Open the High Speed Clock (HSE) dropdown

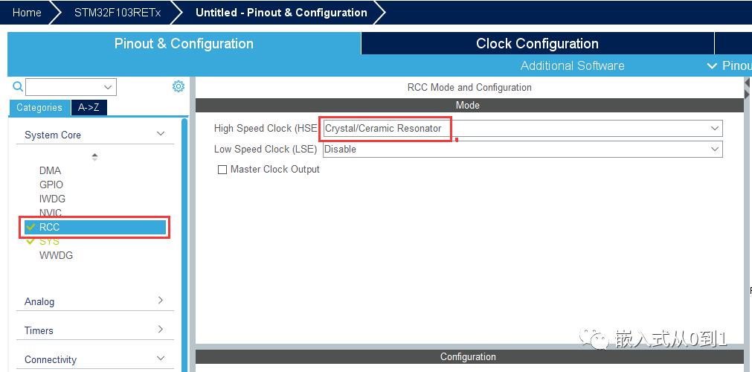522,129
